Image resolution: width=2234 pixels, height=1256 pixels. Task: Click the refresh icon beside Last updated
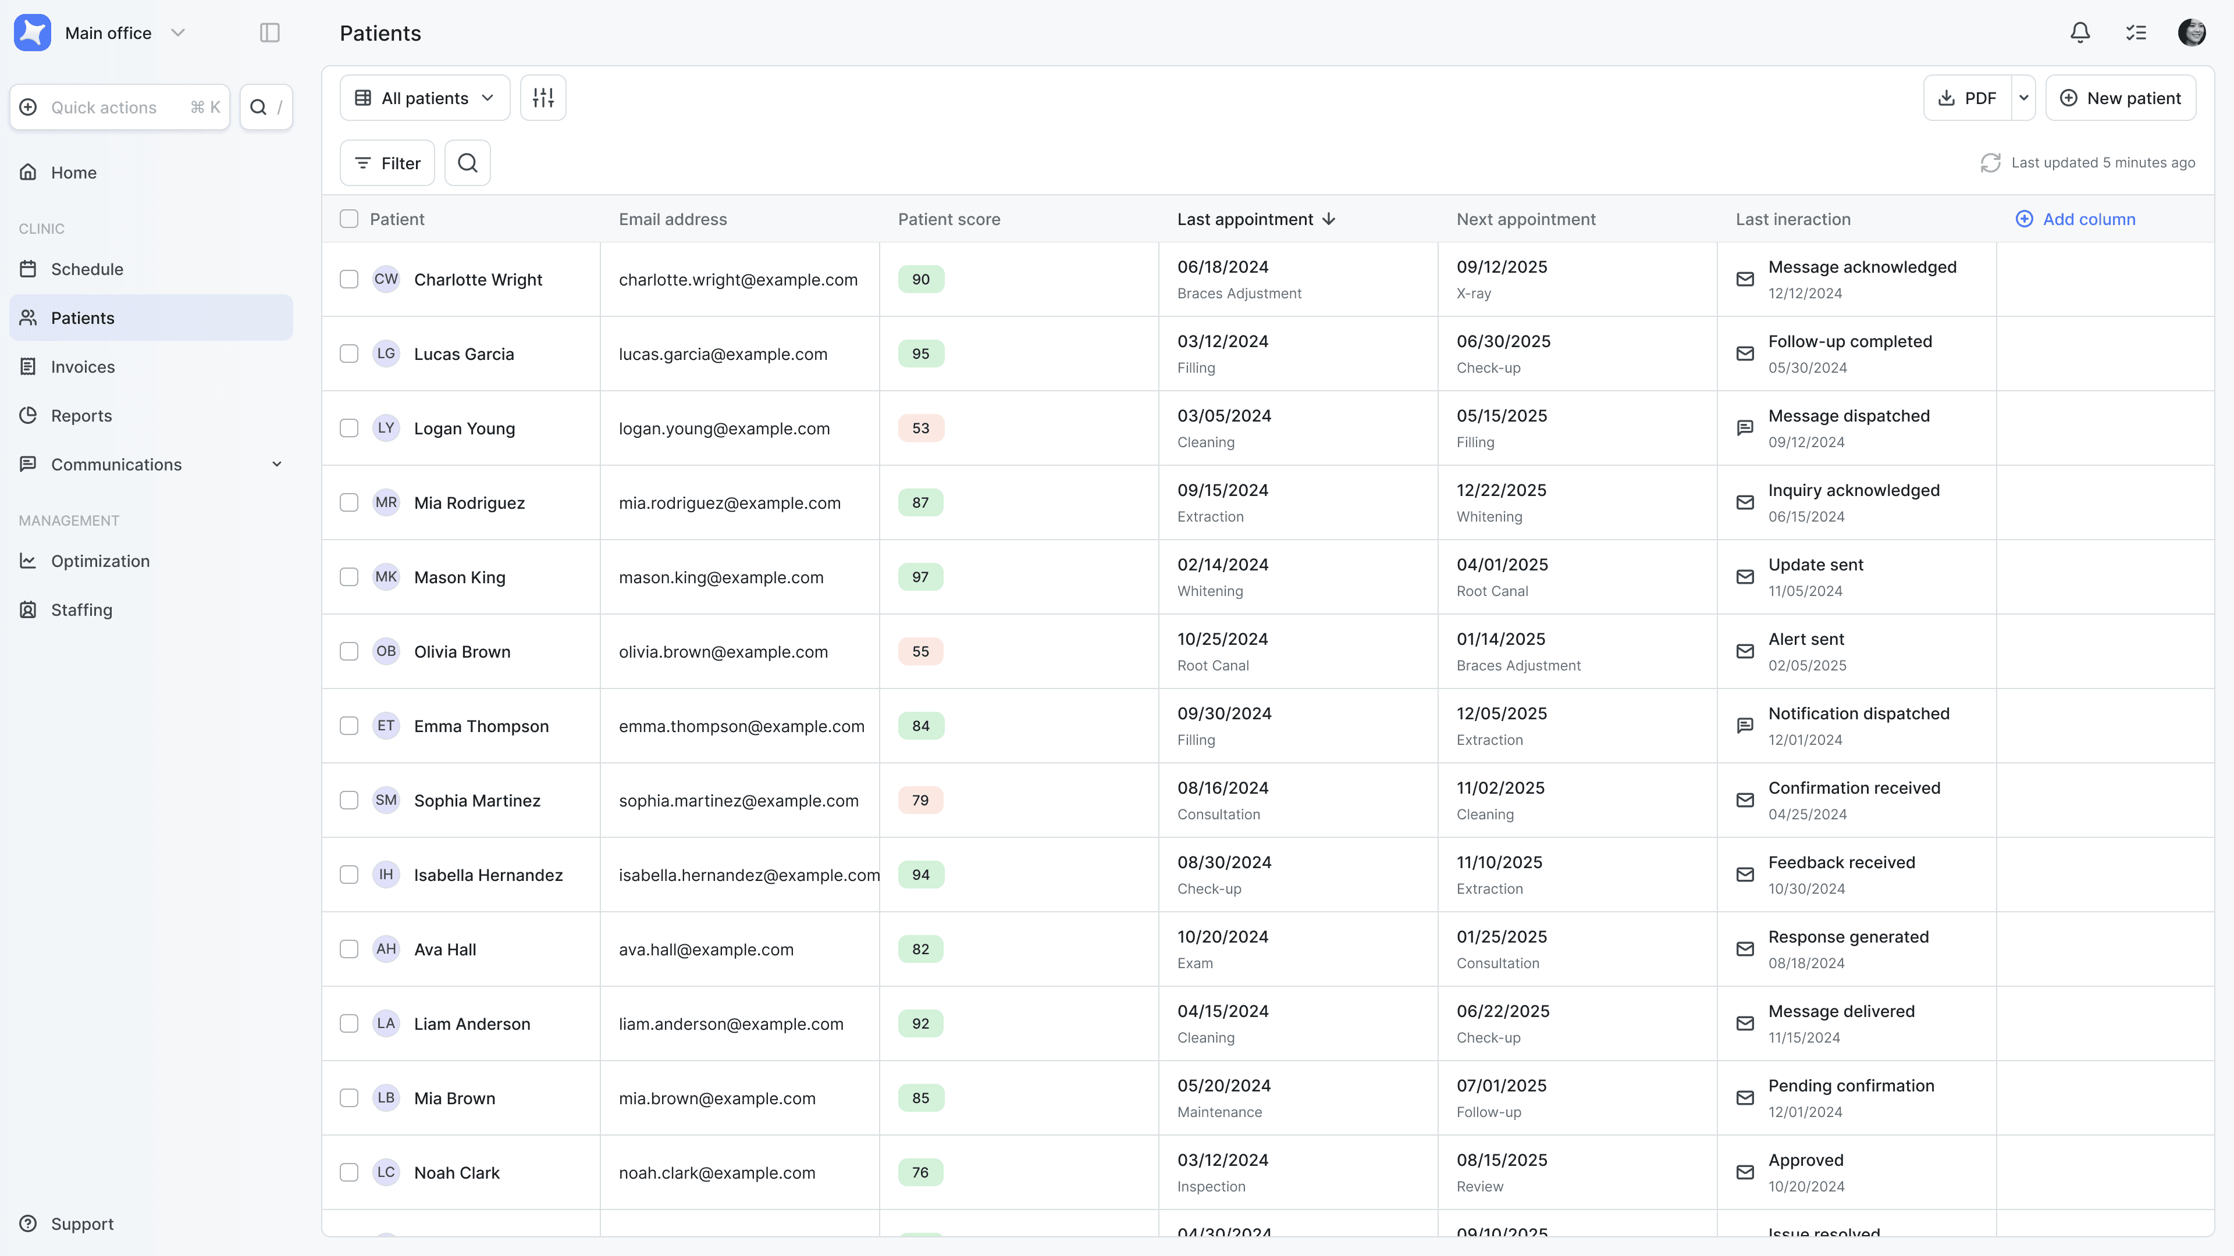coord(1990,163)
